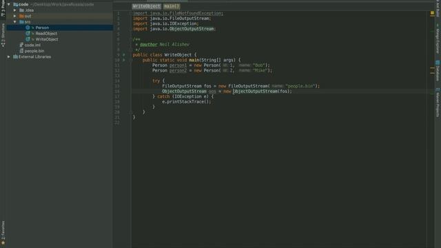
Task: Toggle fold marker at main method end
Action: point(131,112)
